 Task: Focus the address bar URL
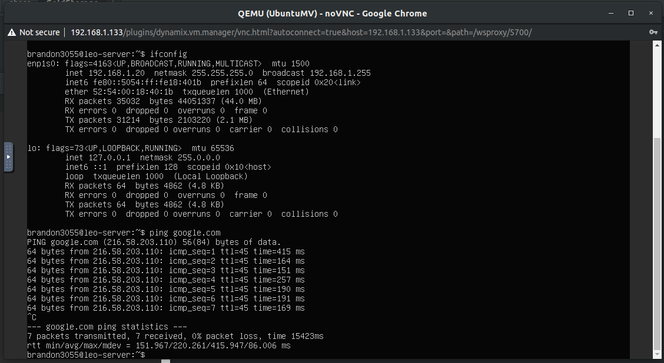(x=300, y=32)
